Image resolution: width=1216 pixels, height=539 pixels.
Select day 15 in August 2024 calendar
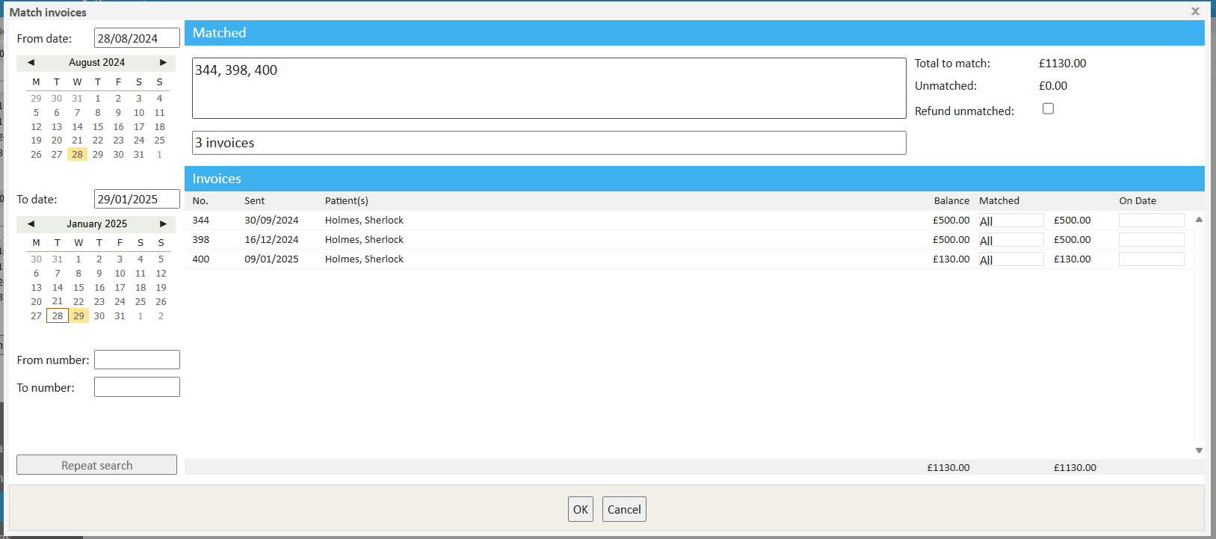98,127
